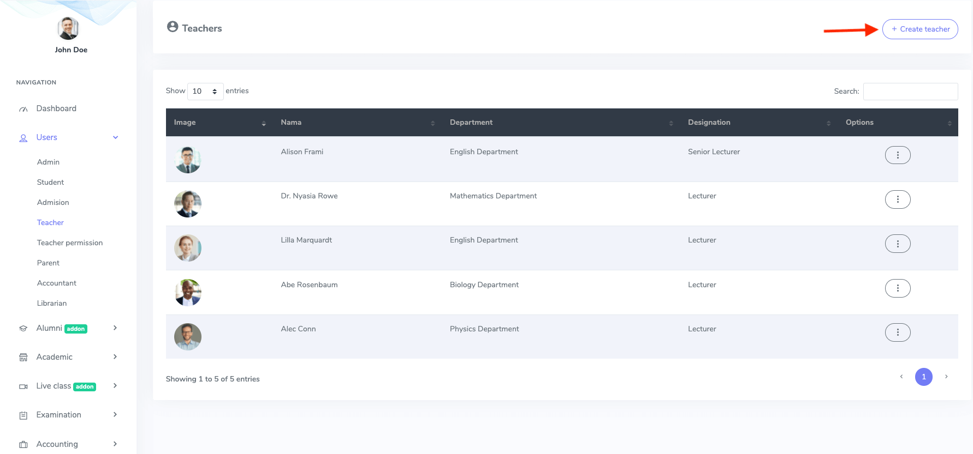Click the Search input field

click(910, 92)
